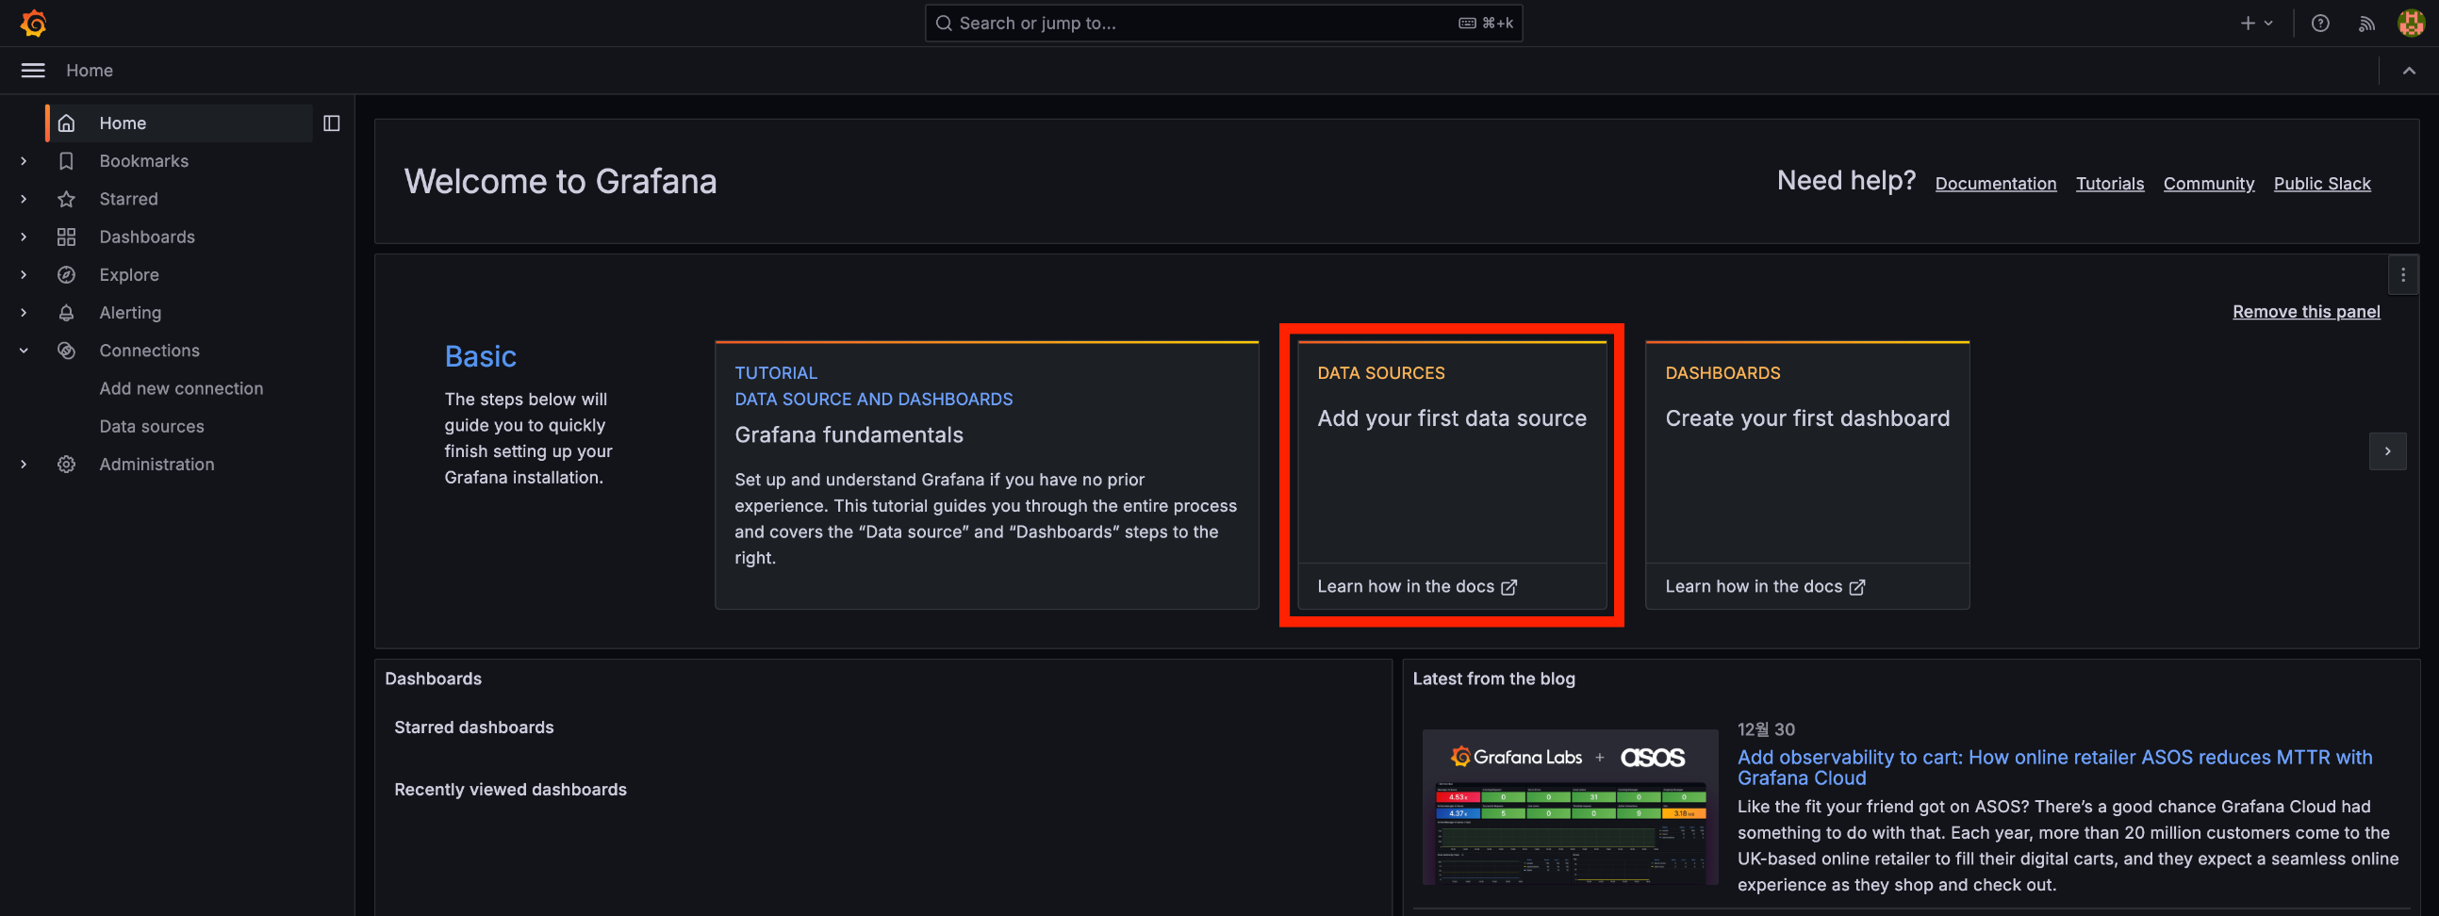The height and width of the screenshot is (916, 2439).
Task: Click the dock menu panel icon
Action: 331,123
